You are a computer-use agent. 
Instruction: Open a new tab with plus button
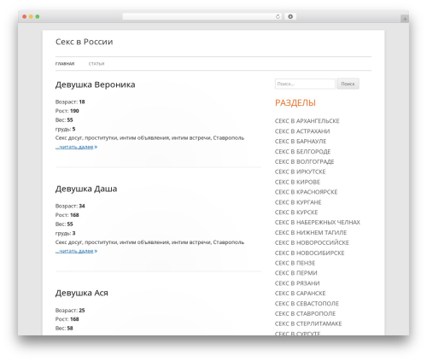tap(405, 19)
